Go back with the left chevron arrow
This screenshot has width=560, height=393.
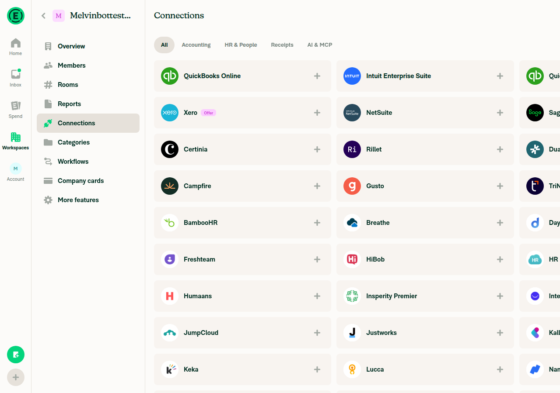click(43, 16)
